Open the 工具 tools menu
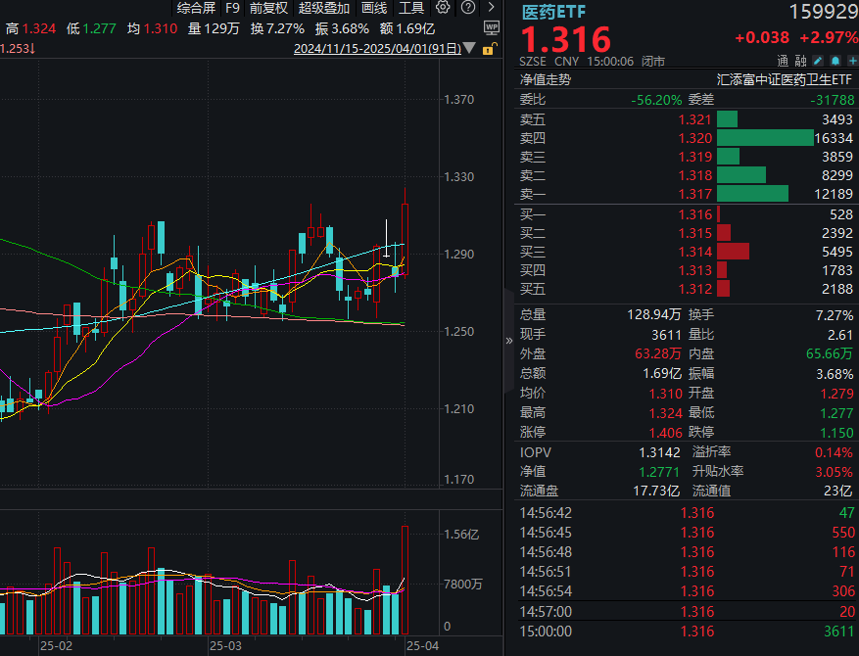 point(411,8)
